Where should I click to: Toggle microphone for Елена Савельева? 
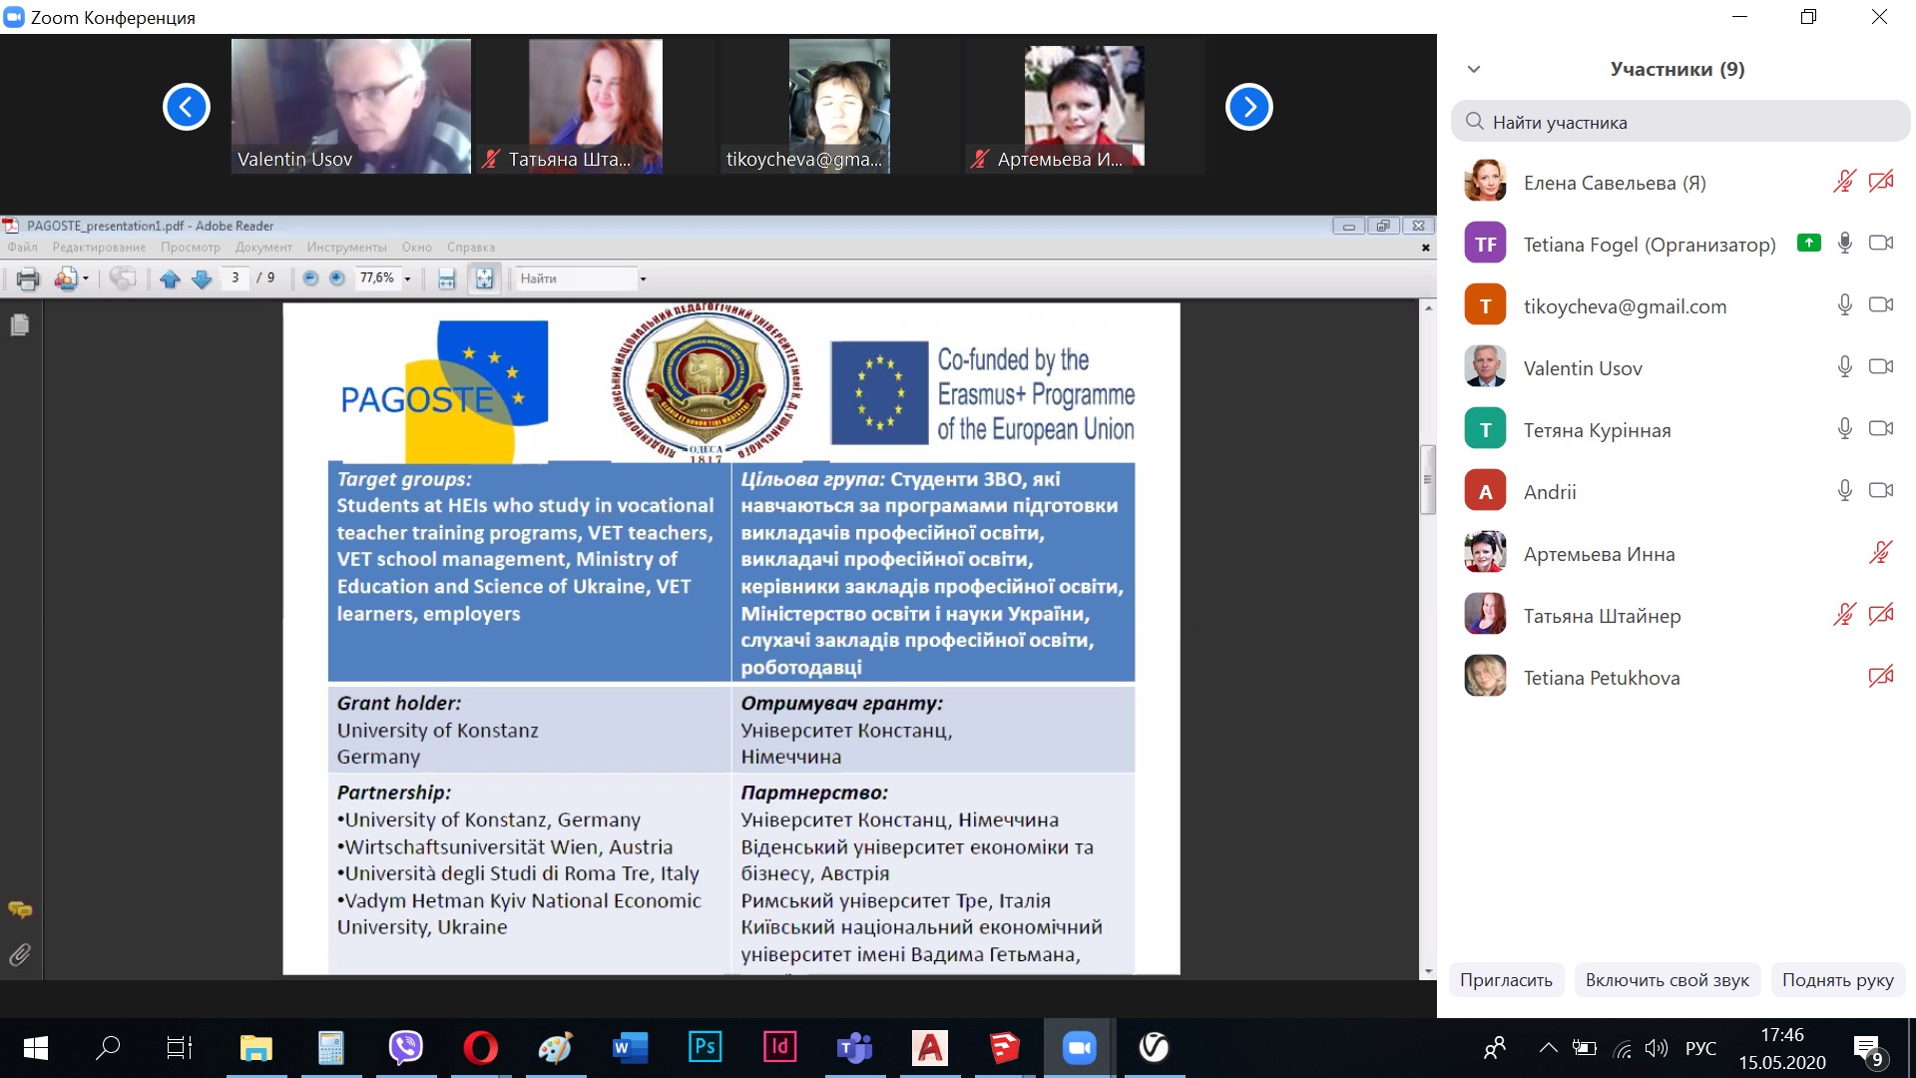tap(1844, 182)
